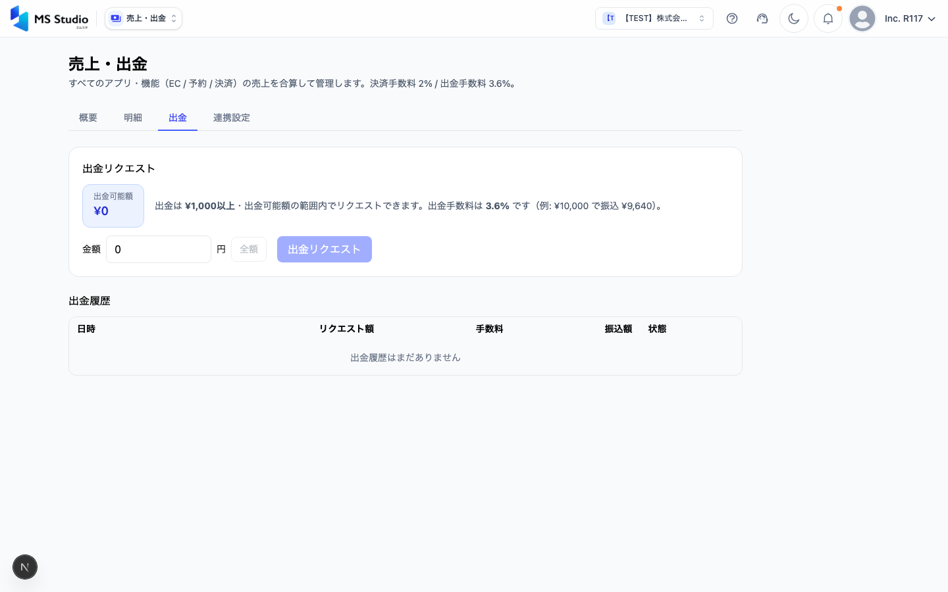Click the 出金履歴はまだありません message

(406, 358)
